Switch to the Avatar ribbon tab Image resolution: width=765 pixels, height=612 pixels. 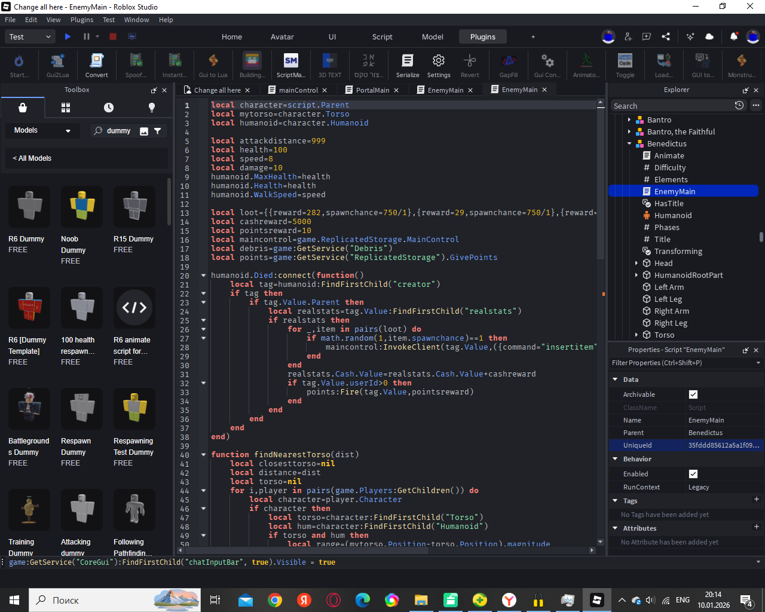pyautogui.click(x=282, y=36)
